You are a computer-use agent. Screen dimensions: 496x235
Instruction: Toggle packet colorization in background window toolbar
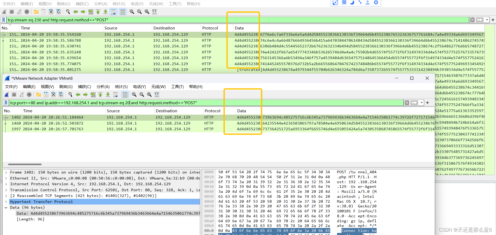point(123,12)
